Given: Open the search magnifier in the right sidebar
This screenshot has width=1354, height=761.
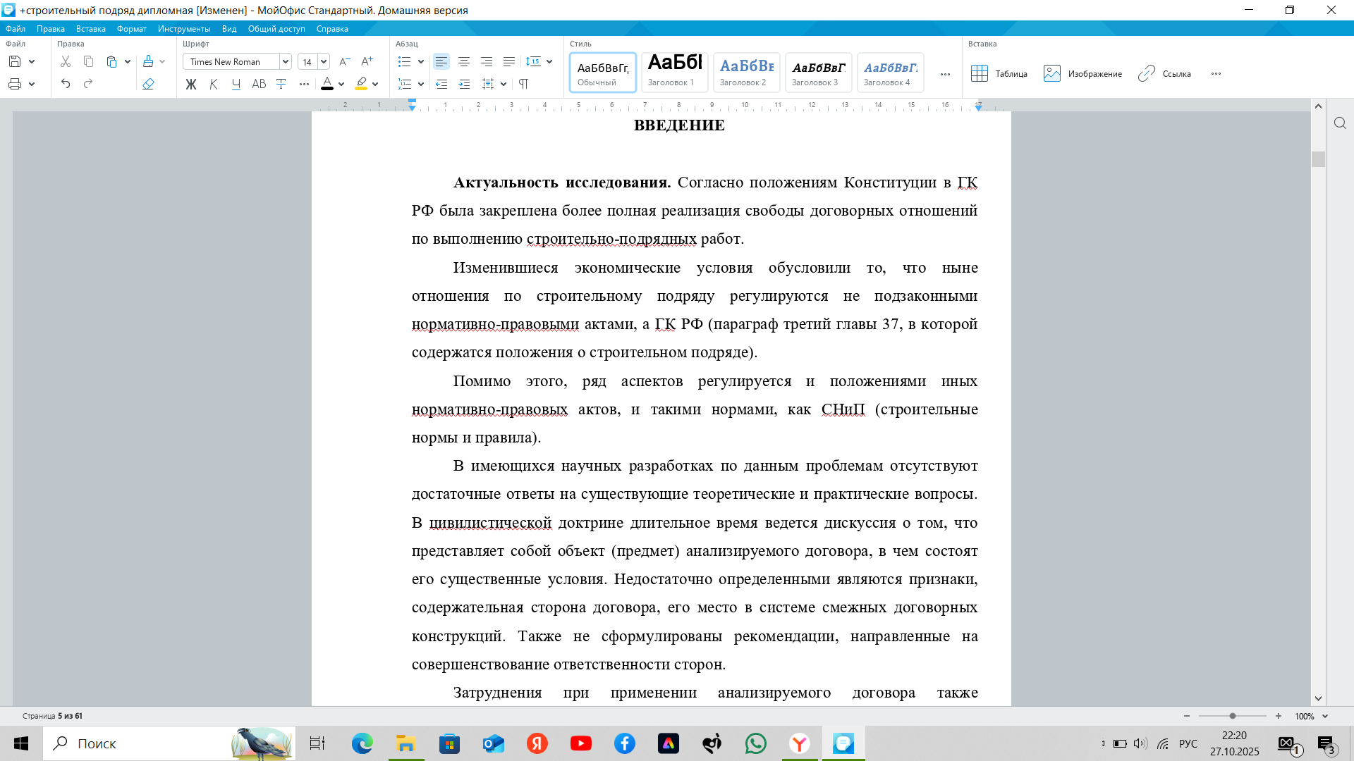Looking at the screenshot, I should coord(1340,123).
